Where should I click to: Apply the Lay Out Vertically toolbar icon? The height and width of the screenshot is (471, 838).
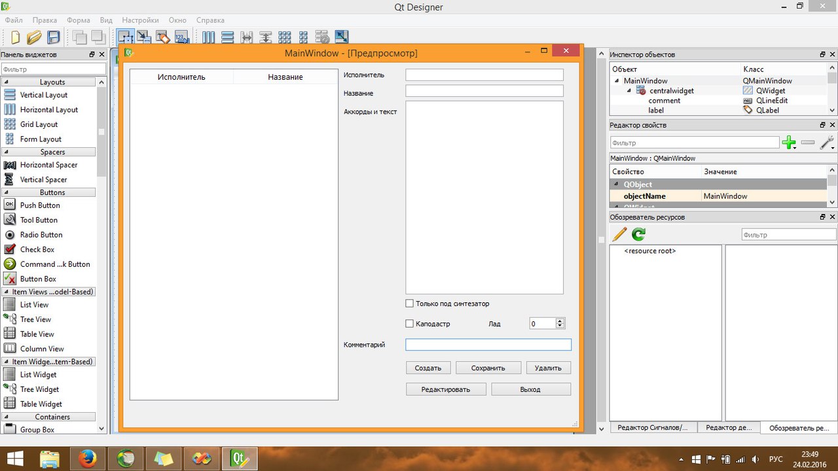click(227, 37)
